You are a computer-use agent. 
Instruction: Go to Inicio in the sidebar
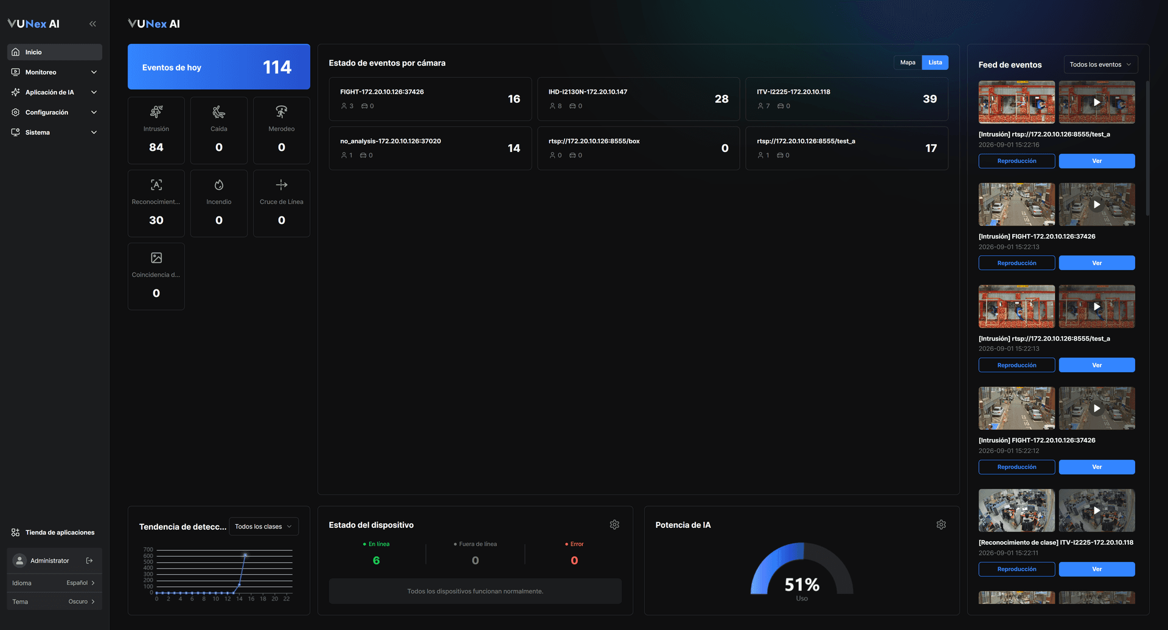click(x=55, y=52)
